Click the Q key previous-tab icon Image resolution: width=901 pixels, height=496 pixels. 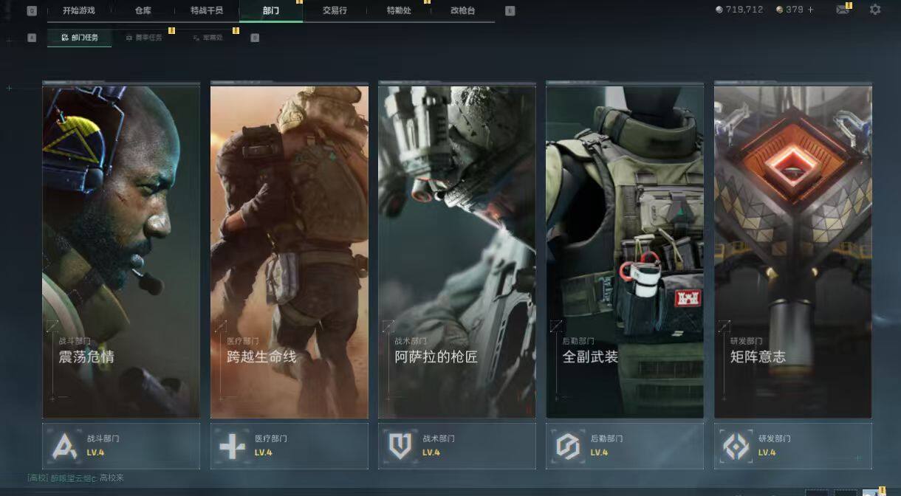pos(32,11)
